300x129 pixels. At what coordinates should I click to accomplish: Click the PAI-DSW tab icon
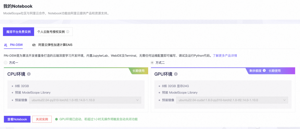(6, 45)
